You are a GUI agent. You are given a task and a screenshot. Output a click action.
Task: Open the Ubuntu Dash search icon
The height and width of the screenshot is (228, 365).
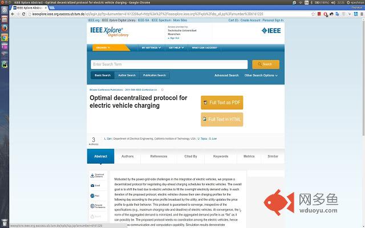point(5,10)
